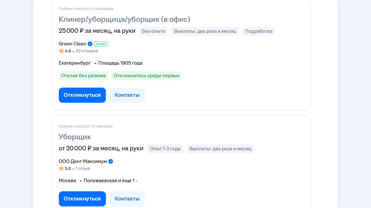Screen dimensions: 371x208
Task: View the 30 отзывов reviews link
Action: click(x=87, y=51)
